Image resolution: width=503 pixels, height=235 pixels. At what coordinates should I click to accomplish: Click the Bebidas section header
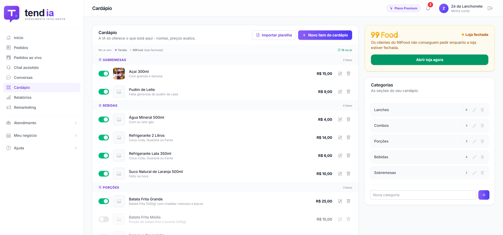click(x=225, y=106)
